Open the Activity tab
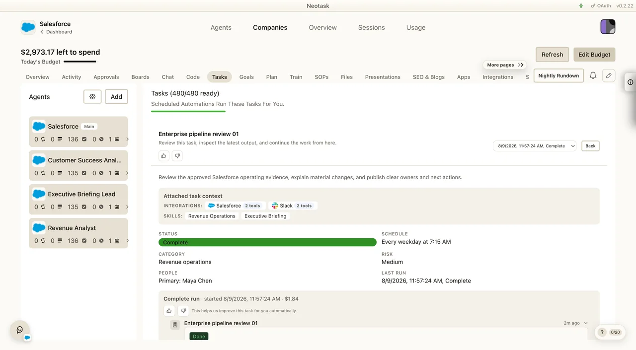Screen dimensions: 636x350 click(72, 77)
